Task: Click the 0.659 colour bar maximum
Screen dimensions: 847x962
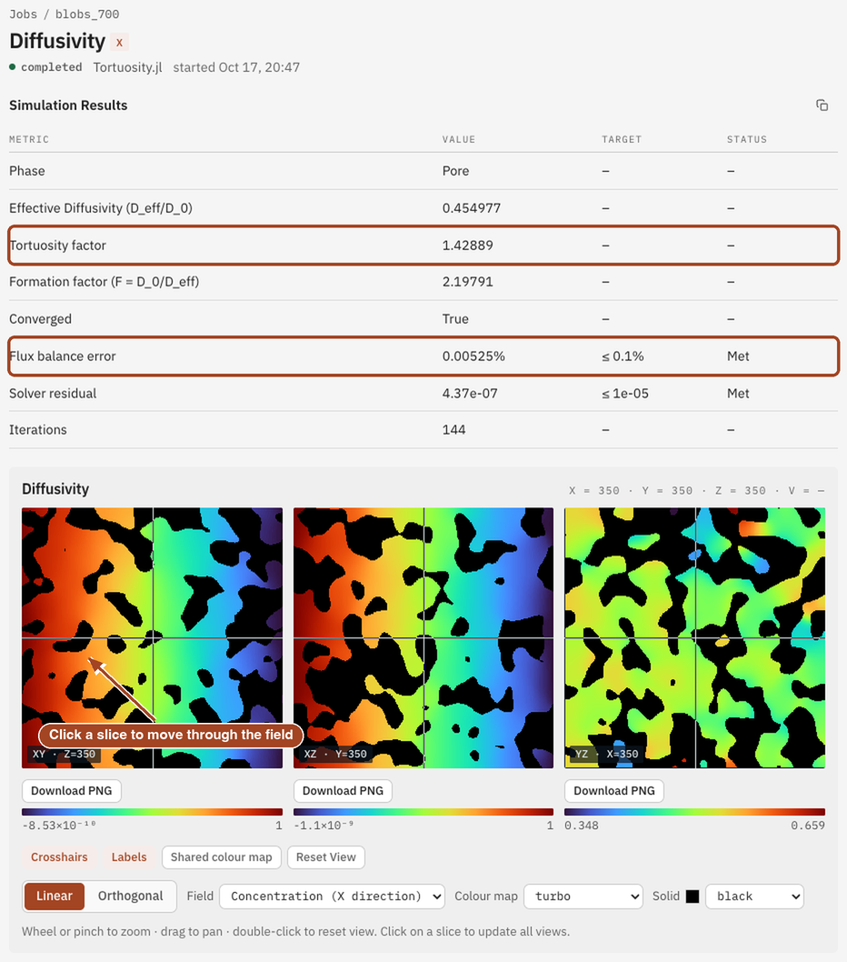Action: [x=808, y=826]
